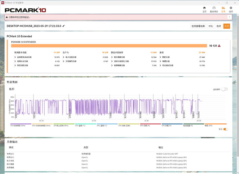
Task: Expand the 图形分数 row
Action: 160,57
